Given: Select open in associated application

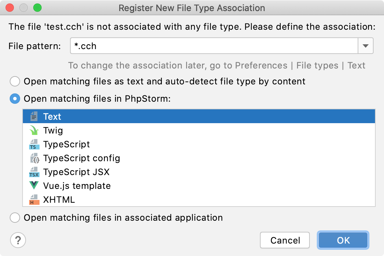Looking at the screenshot, I should (x=15, y=218).
